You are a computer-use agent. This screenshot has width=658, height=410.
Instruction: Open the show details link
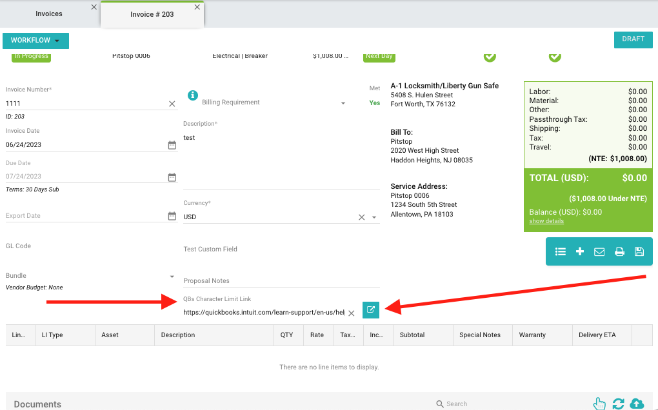tap(546, 221)
